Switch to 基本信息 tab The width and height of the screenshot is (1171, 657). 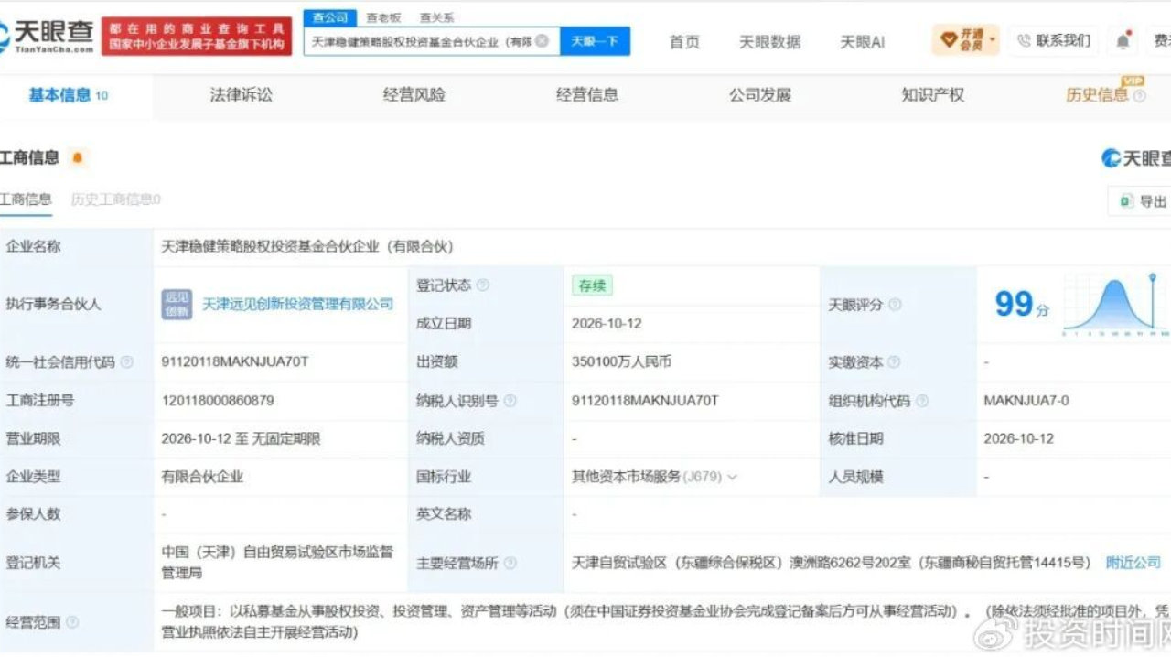[x=68, y=95]
